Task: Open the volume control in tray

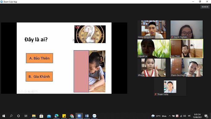Action: 185,116
